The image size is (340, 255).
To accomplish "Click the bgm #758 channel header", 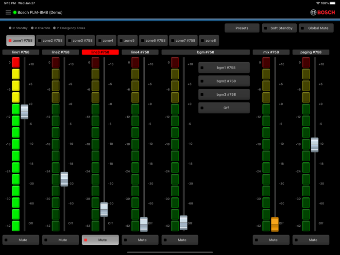I will tap(205, 52).
